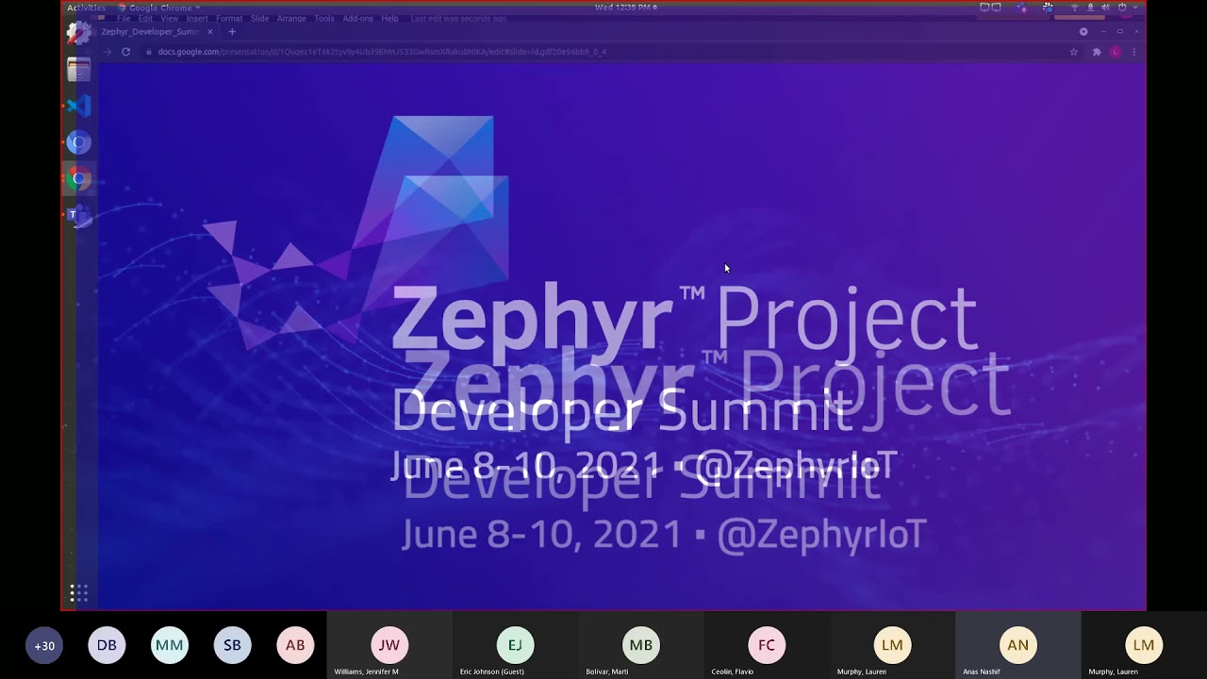Open the Add-ons menu
1207x679 pixels.
click(x=357, y=18)
